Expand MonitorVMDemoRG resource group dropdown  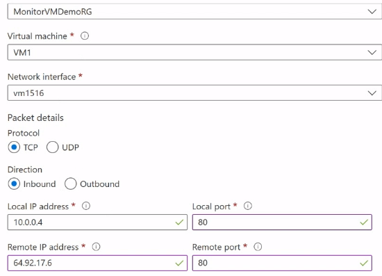tap(194, 11)
